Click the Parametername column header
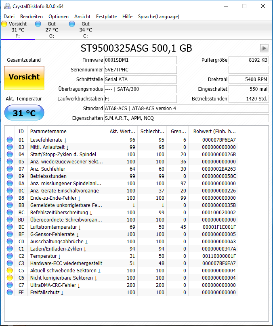 click(67, 132)
